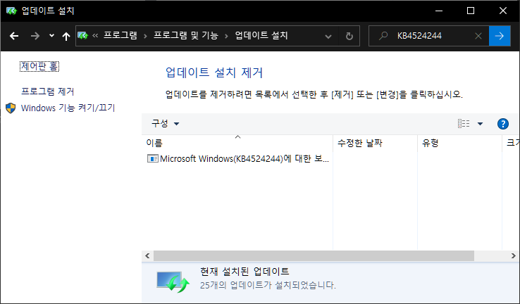Screen dimensions: 520x304
Task: Change the view with the layout icon
Action: [x=464, y=124]
